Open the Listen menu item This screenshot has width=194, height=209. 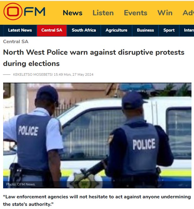pyautogui.click(x=103, y=13)
